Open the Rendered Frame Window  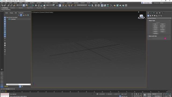click(x=117, y=5)
